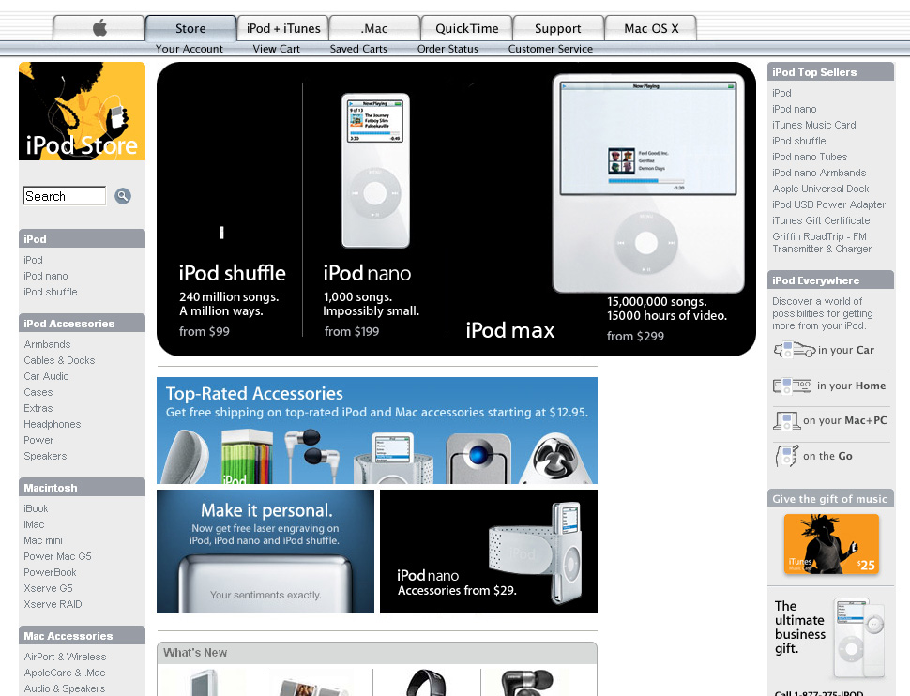Open iBook in Macintosh section
The image size is (910, 696).
pos(36,508)
